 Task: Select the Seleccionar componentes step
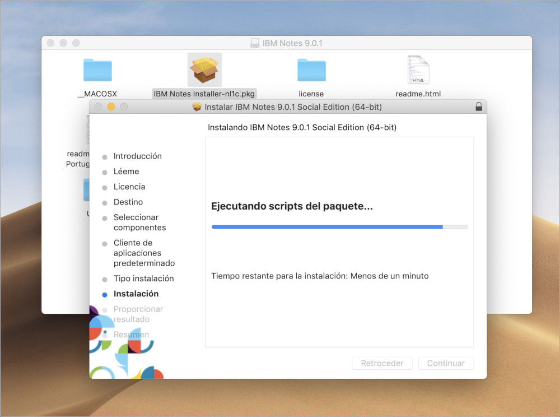(x=139, y=223)
